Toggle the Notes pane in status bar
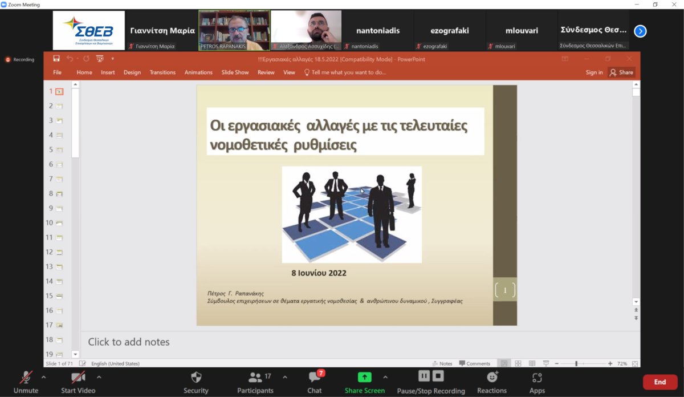 [442, 363]
